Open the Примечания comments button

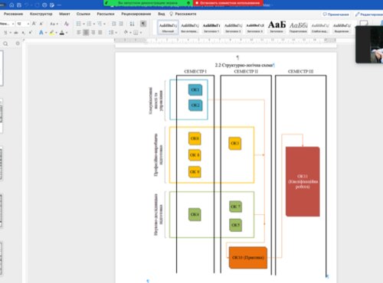(x=336, y=15)
